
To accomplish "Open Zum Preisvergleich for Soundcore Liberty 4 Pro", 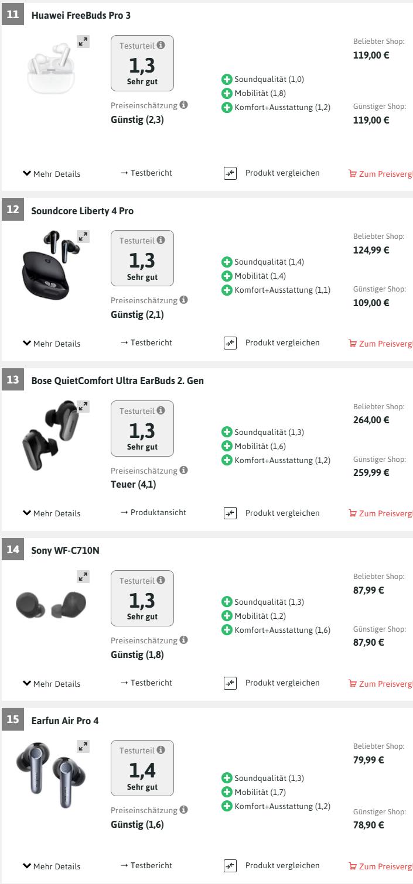I will pos(380,344).
